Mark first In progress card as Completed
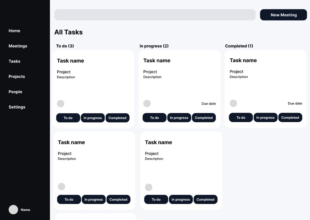Screen dimensions: 310x220 point(204,118)
